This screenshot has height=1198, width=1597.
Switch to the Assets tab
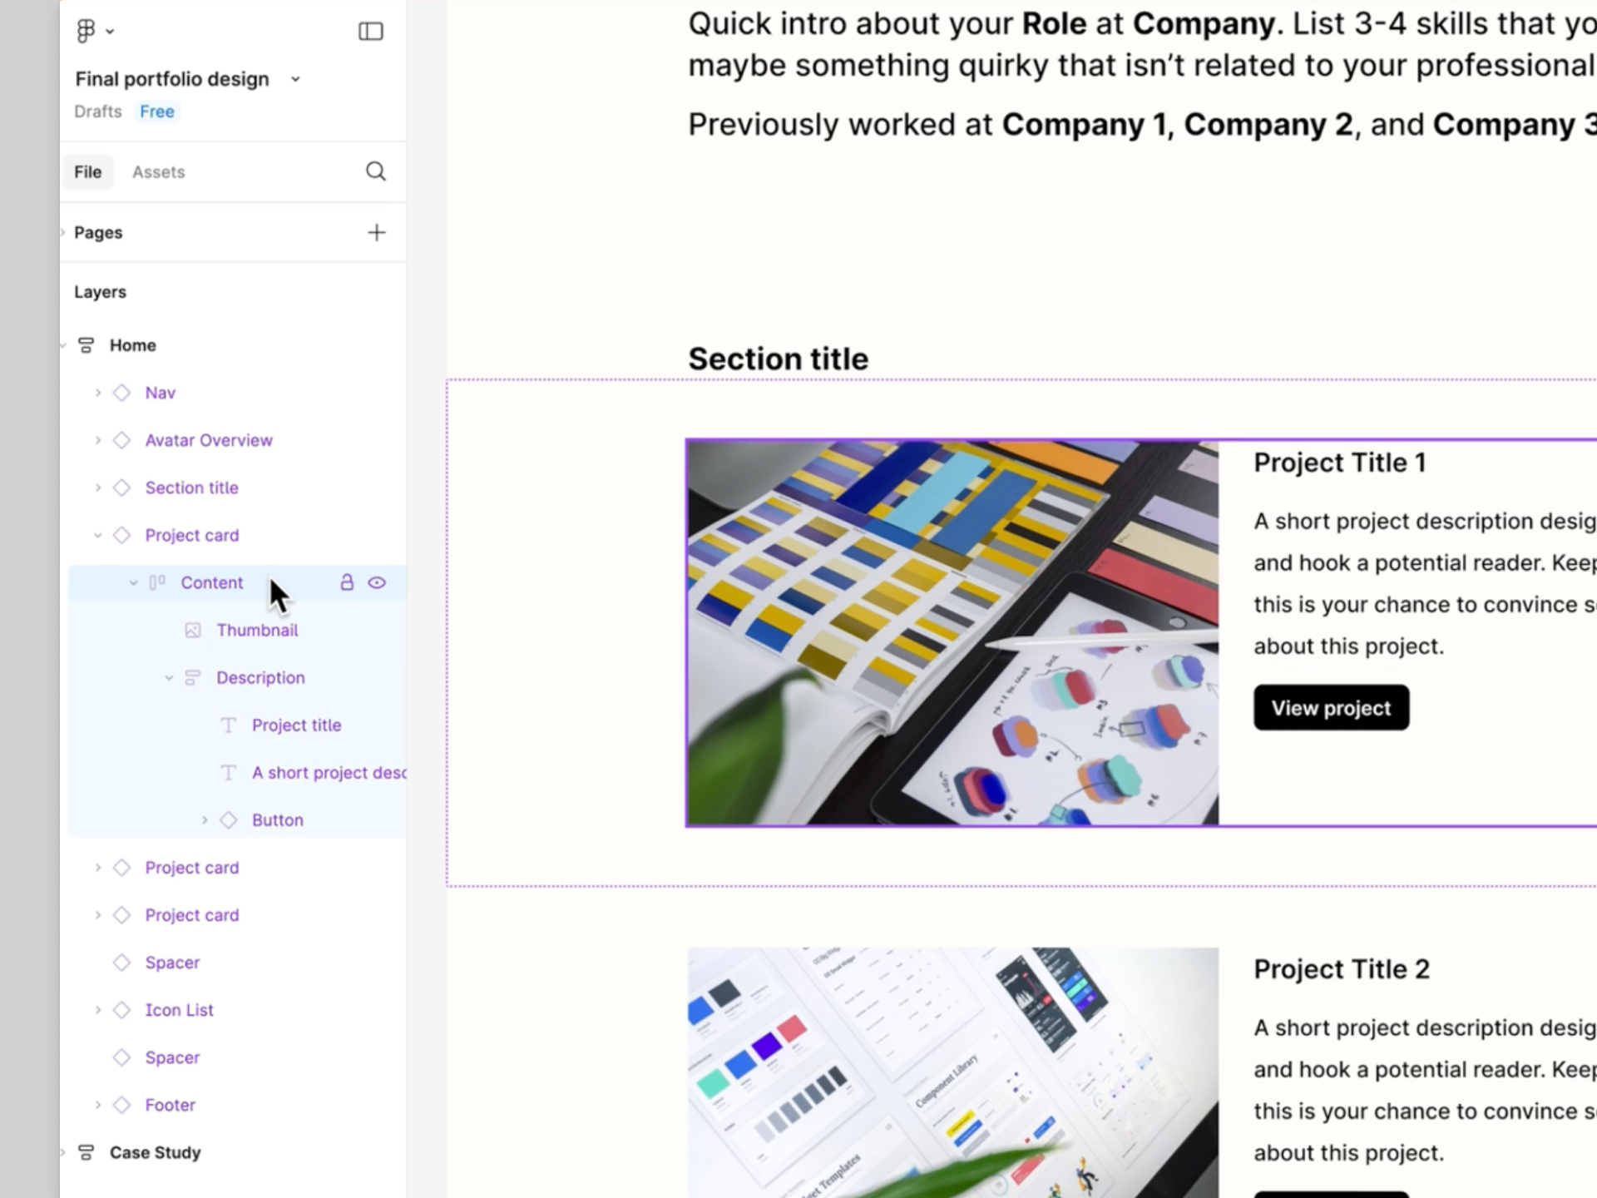coord(158,172)
